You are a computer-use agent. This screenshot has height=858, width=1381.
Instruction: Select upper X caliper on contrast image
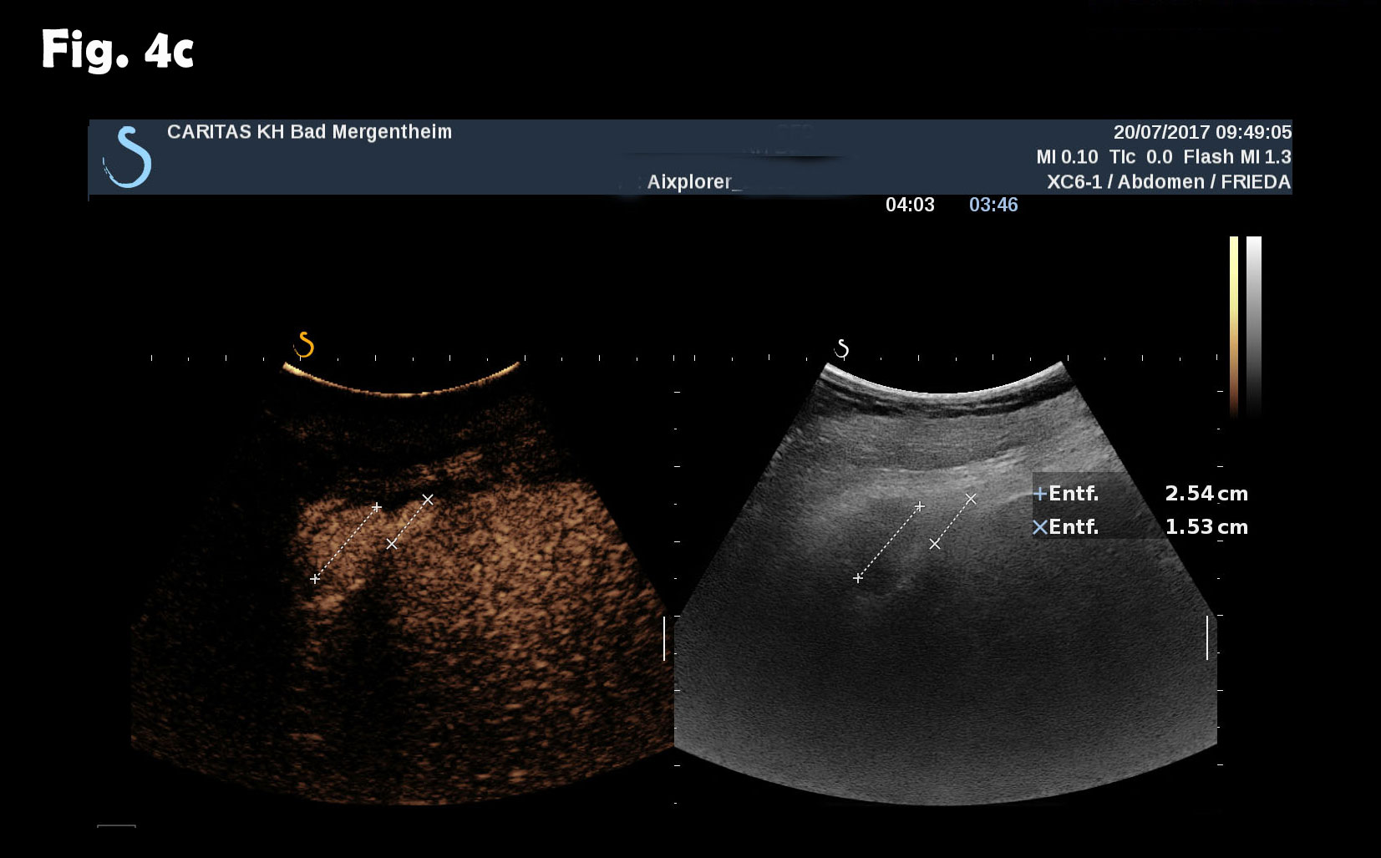point(428,499)
